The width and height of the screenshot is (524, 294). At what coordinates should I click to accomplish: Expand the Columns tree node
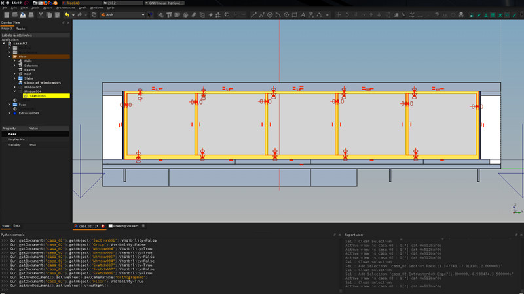click(14, 65)
